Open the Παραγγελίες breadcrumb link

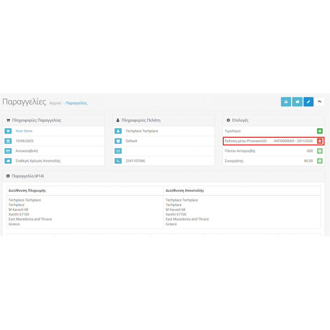[x=76, y=103]
